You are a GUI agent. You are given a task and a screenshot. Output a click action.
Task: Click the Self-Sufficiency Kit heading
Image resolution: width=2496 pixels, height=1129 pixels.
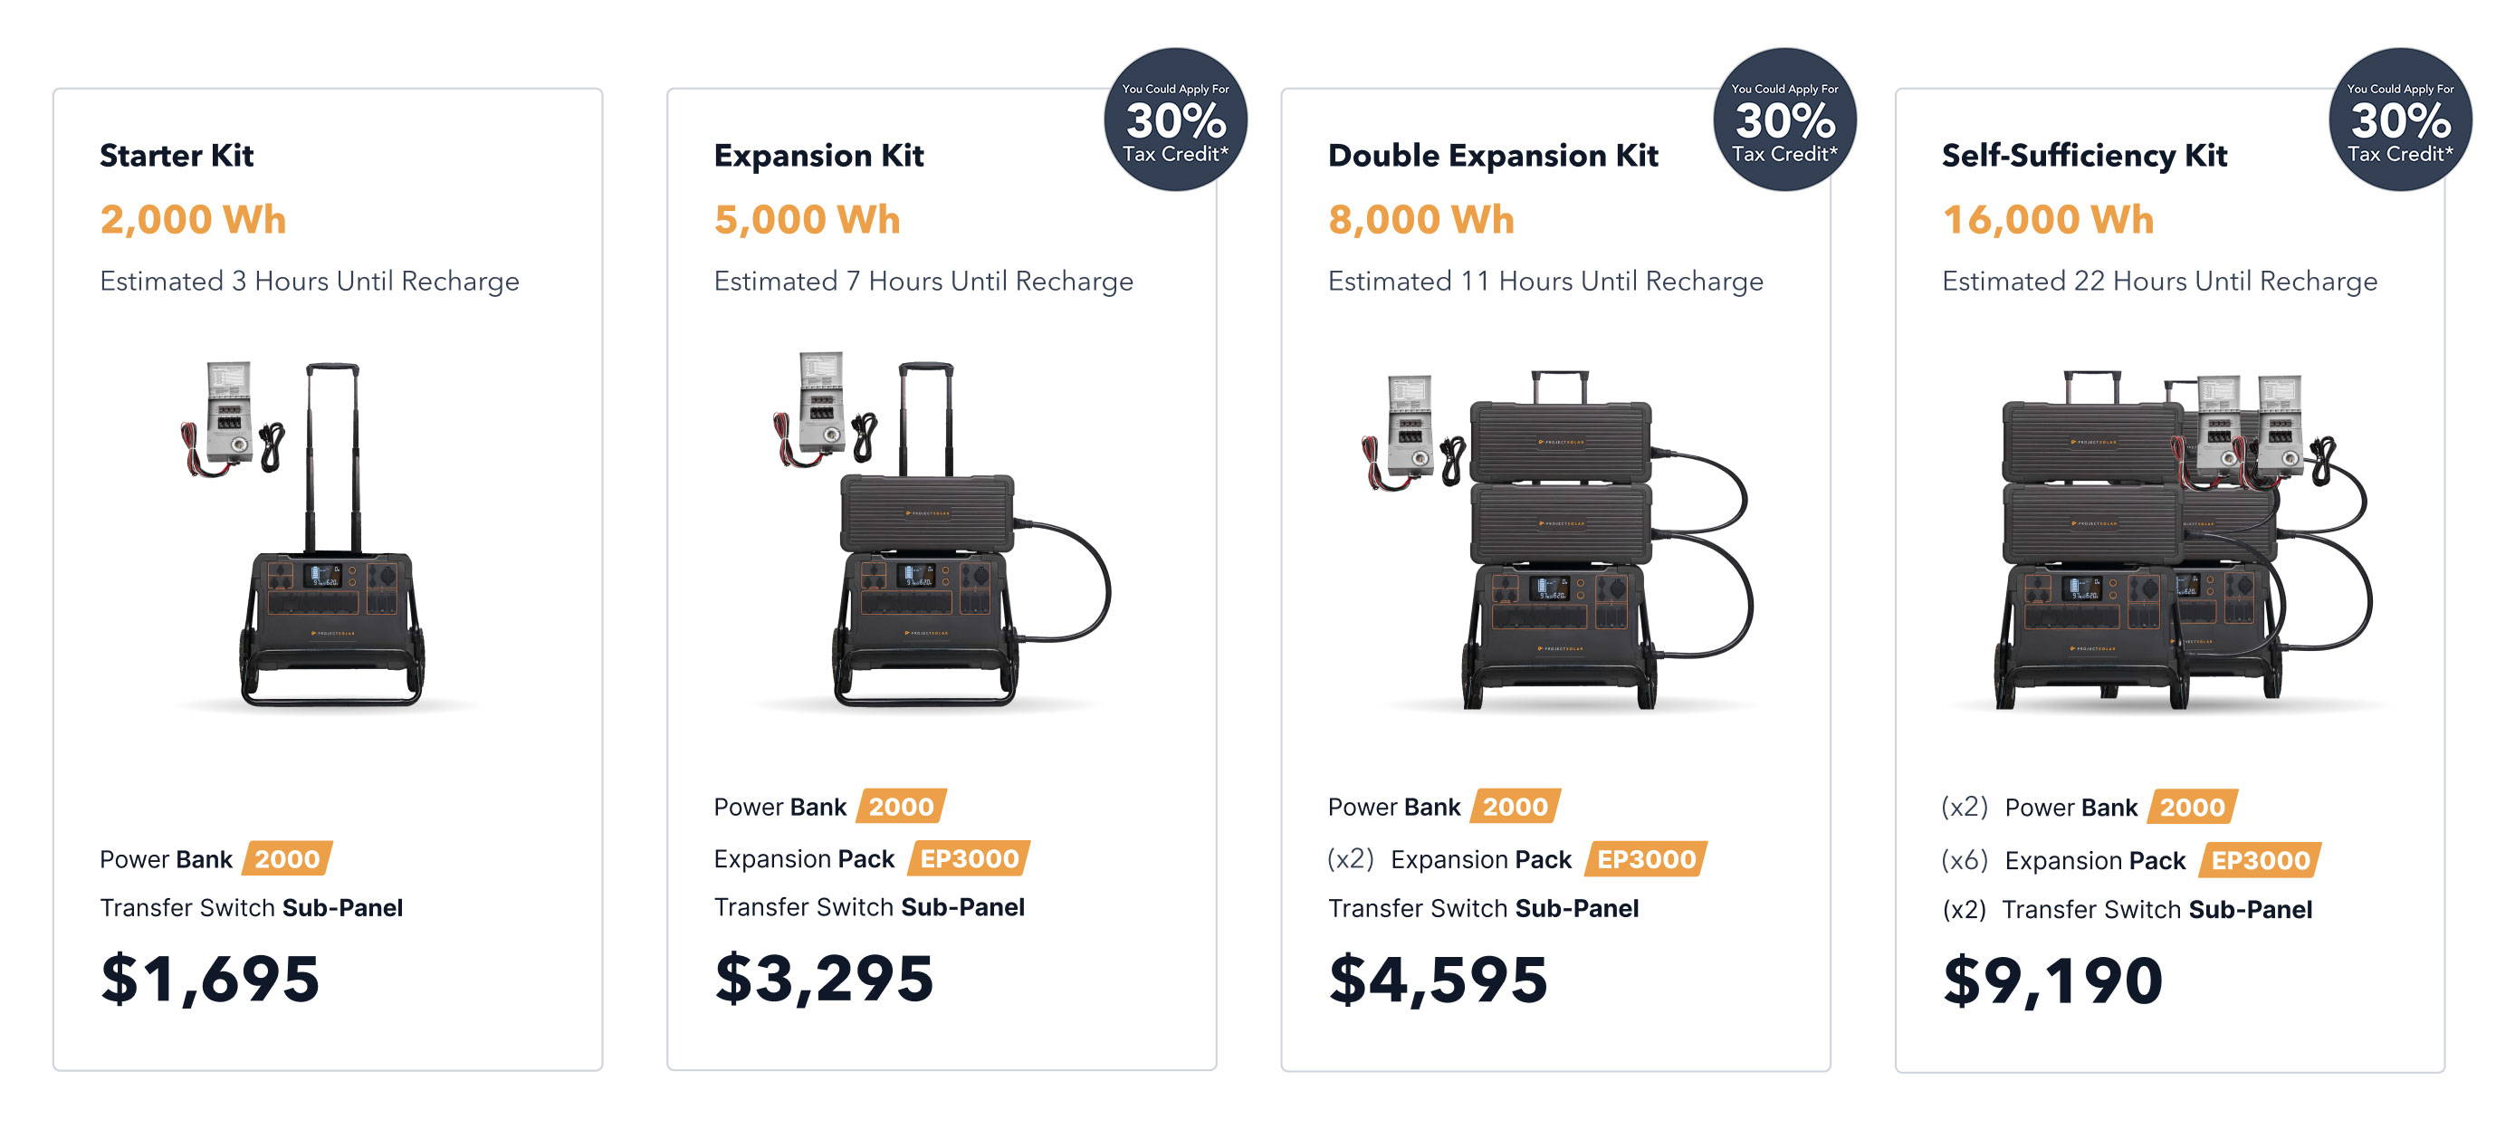(x=2084, y=155)
